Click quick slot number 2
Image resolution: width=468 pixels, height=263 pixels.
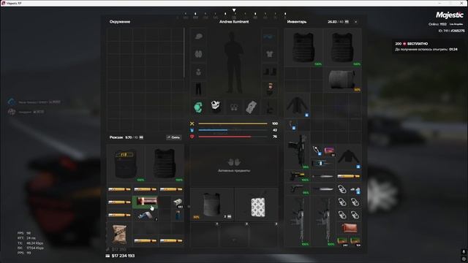[x=234, y=235]
